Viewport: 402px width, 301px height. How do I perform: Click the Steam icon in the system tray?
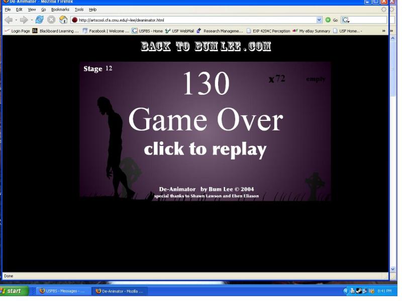(359, 291)
